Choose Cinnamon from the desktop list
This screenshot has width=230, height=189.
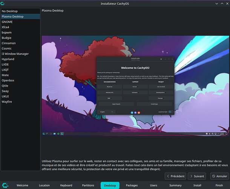(9, 43)
